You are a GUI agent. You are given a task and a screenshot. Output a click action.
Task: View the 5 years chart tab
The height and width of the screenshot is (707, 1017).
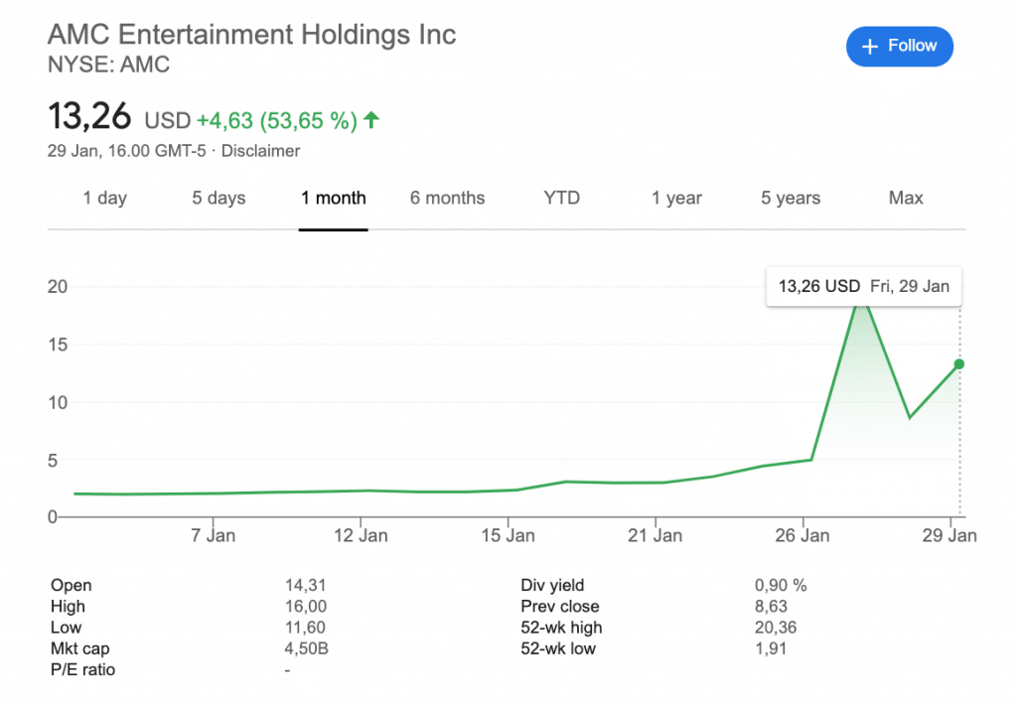791,198
